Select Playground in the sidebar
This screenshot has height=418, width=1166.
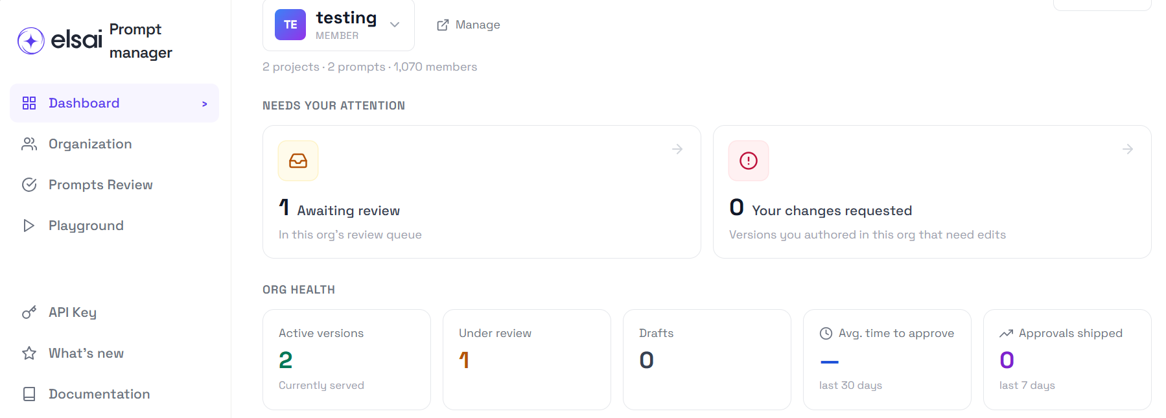coord(114,226)
